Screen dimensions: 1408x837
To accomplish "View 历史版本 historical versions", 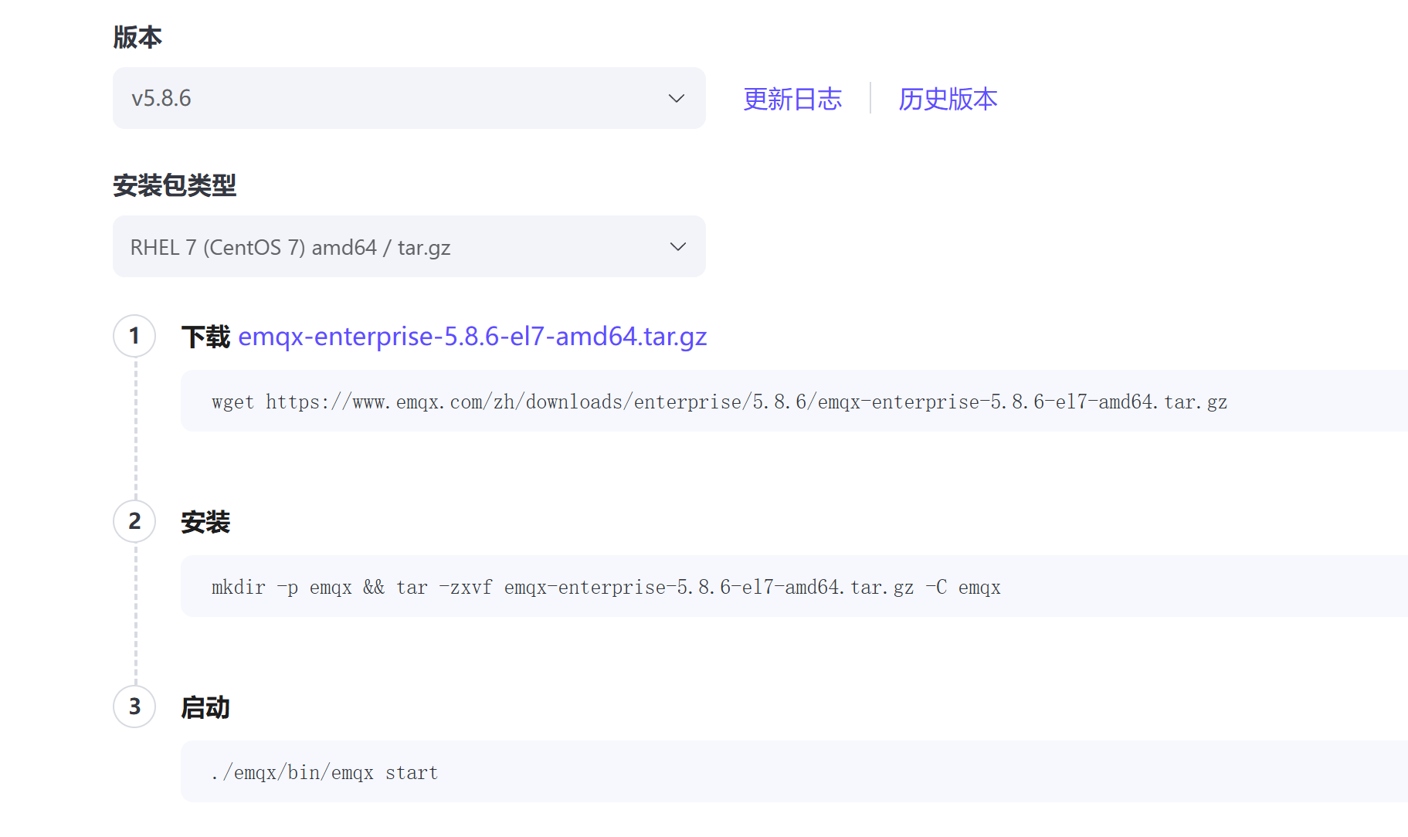I will point(947,99).
